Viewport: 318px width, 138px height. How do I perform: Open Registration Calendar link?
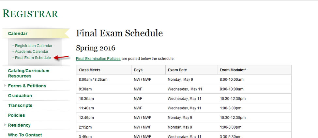tap(34, 46)
